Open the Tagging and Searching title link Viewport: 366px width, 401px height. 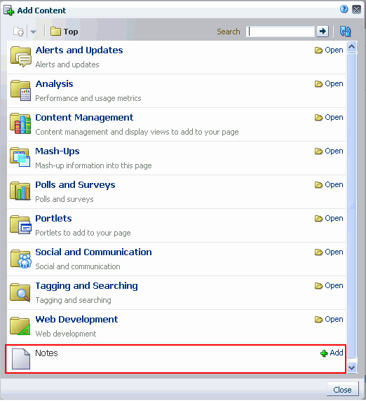pyautogui.click(x=86, y=286)
